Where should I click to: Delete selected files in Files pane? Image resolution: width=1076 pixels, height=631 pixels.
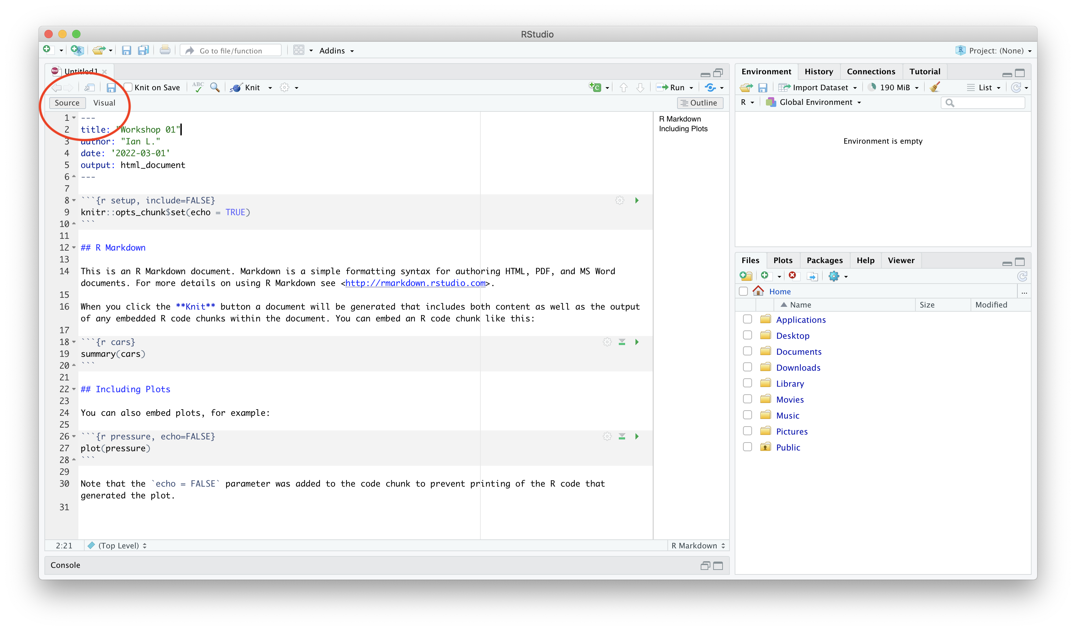pos(793,276)
